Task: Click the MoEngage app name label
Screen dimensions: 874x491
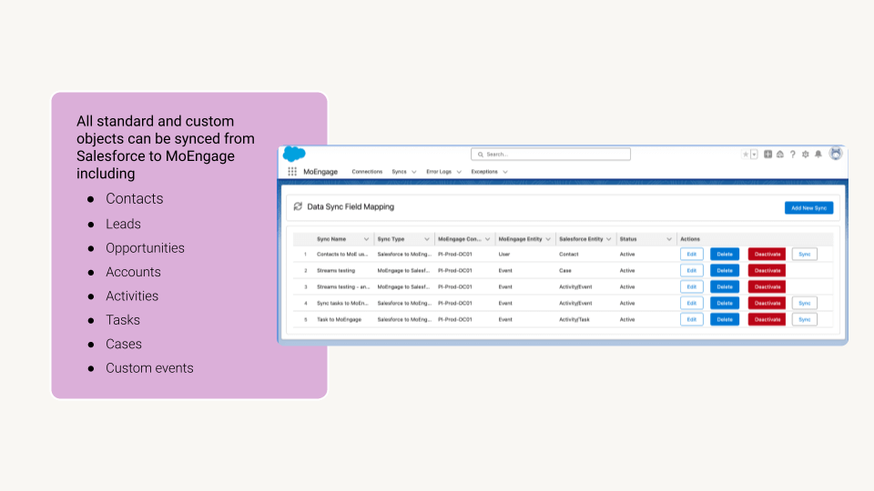Action: (x=320, y=172)
